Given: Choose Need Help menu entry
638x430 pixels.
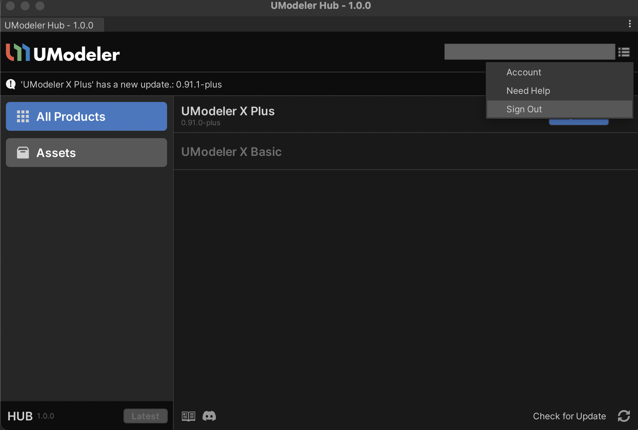Looking at the screenshot, I should (560, 91).
